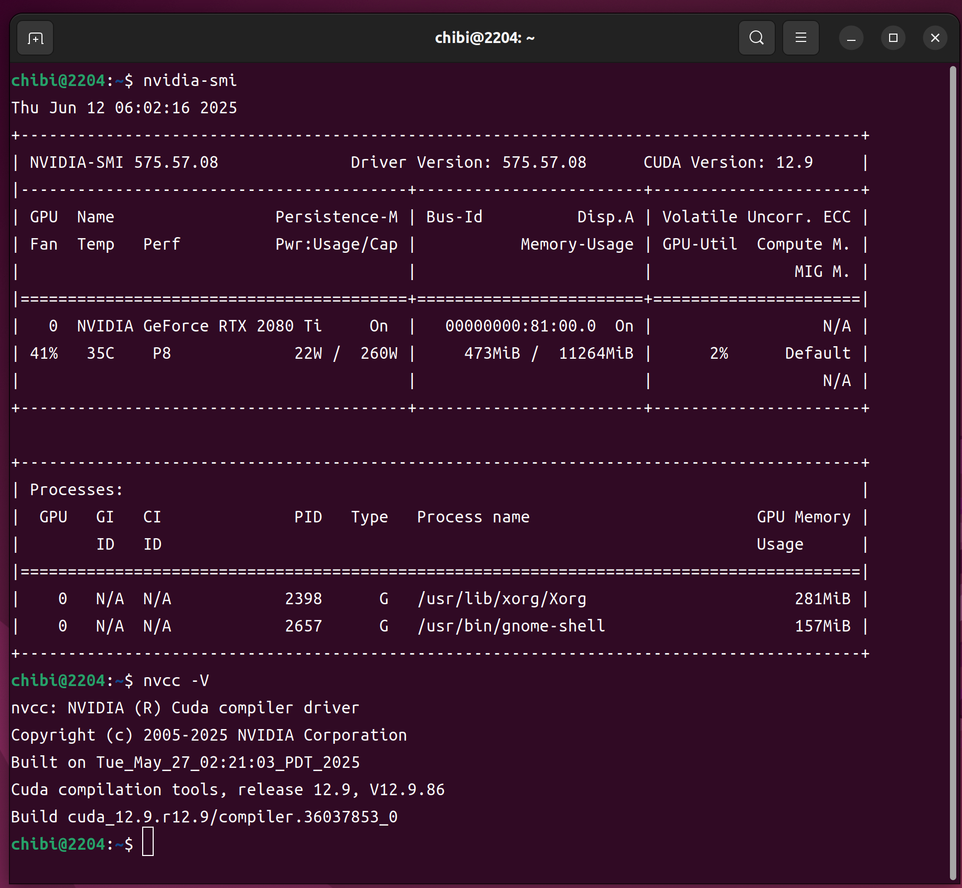Minimize the terminal window
Viewport: 962px width, 888px height.
pos(851,38)
